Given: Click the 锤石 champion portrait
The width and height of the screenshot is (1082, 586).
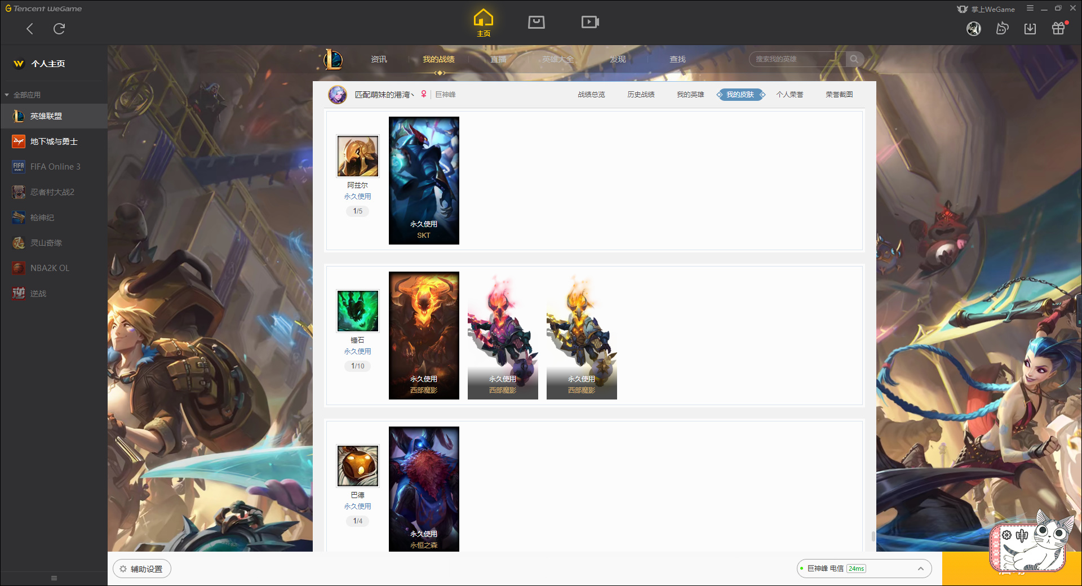Looking at the screenshot, I should (358, 311).
